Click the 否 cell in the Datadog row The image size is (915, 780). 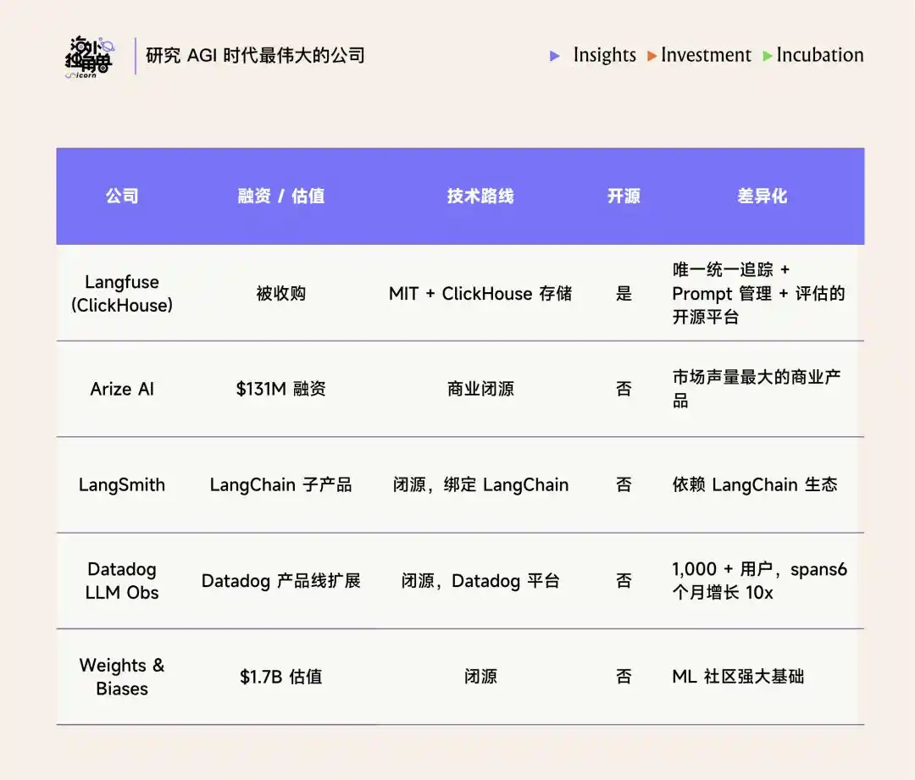point(624,581)
